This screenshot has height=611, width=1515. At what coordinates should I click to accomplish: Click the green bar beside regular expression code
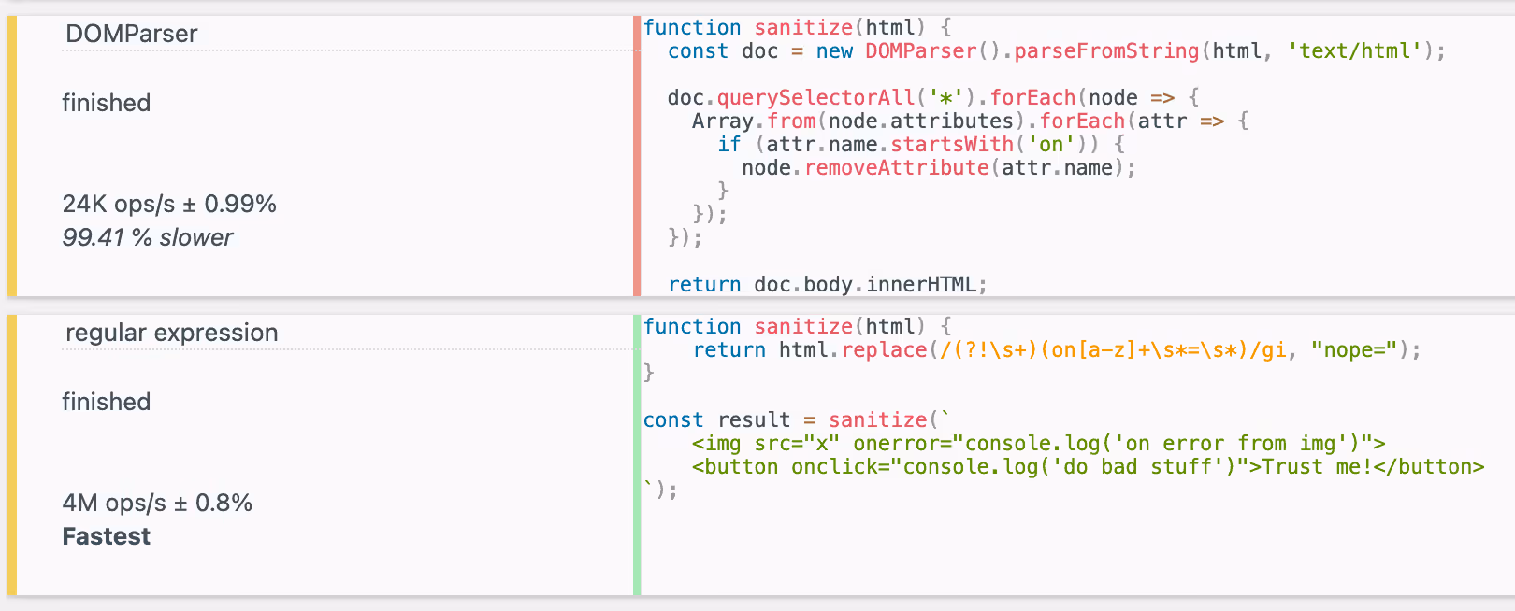coord(637,455)
